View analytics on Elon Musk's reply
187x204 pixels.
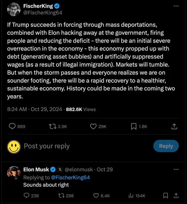tap(131, 196)
